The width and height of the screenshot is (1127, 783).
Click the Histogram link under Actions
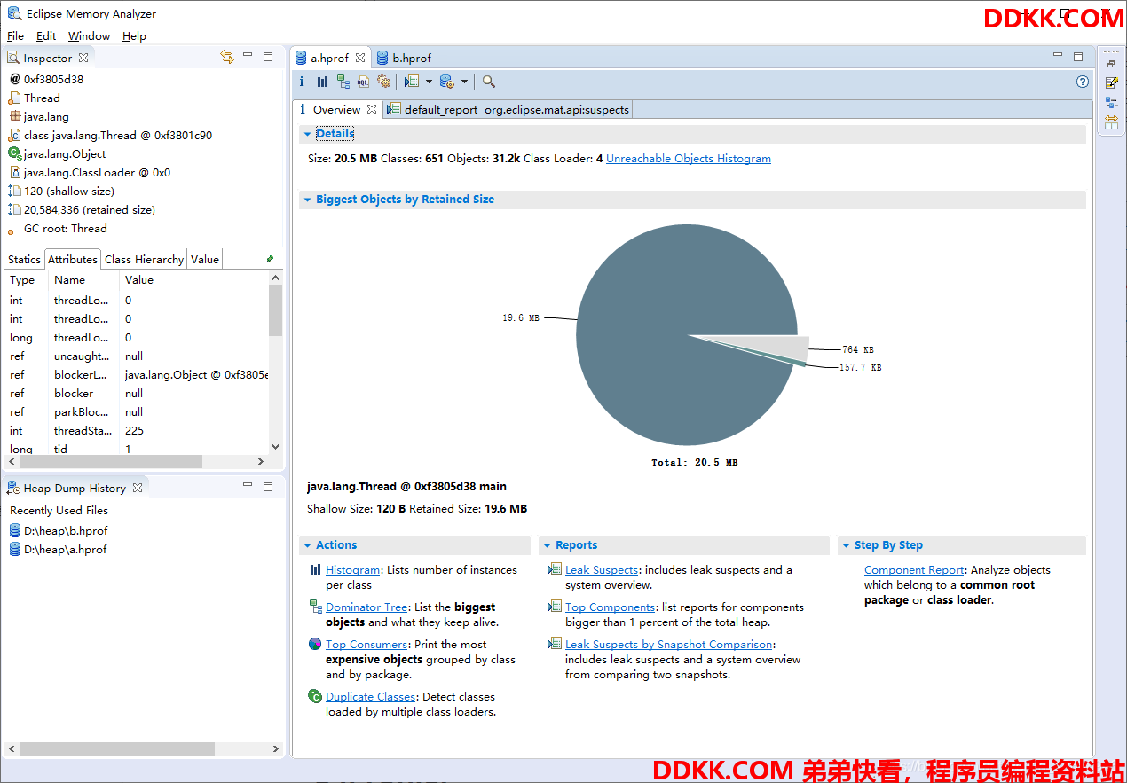[353, 570]
